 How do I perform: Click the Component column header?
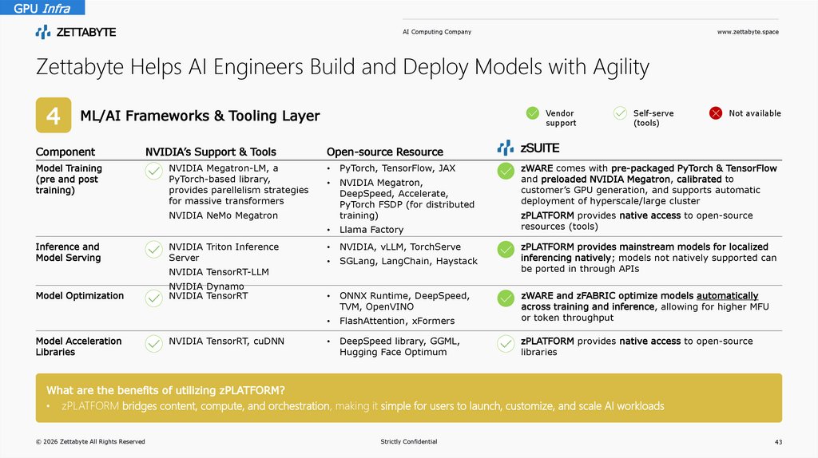[x=66, y=152]
